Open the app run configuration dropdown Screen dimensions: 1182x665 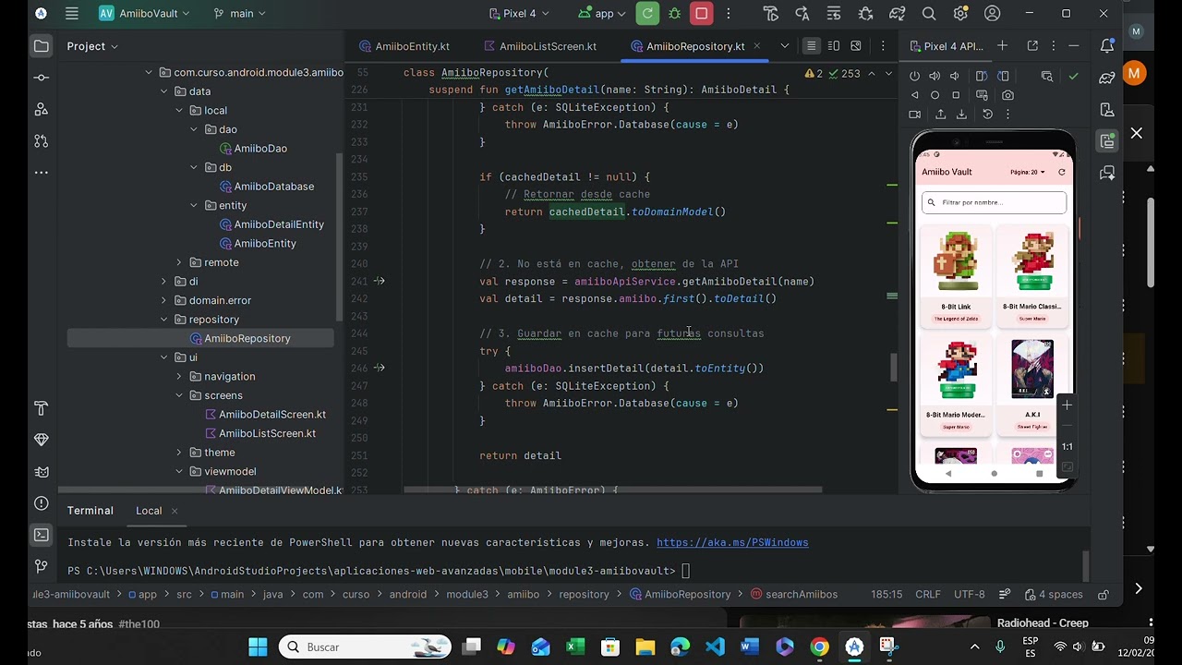coord(603,14)
